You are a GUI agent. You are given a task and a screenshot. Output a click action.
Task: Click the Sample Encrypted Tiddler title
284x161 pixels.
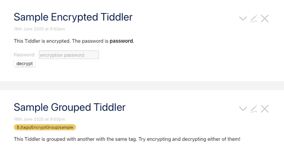(x=73, y=17)
